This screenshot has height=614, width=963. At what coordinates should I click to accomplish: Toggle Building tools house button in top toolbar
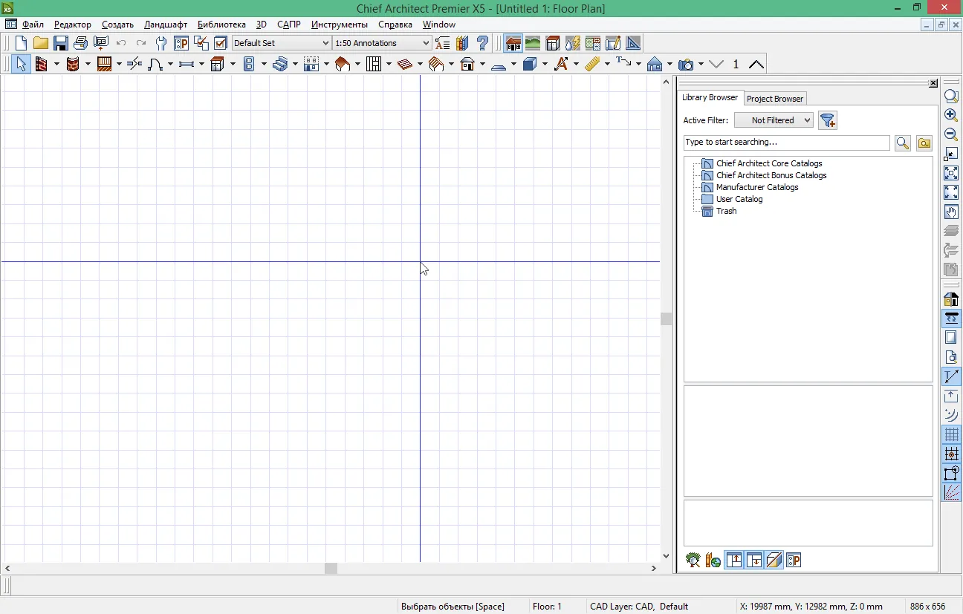tap(513, 43)
